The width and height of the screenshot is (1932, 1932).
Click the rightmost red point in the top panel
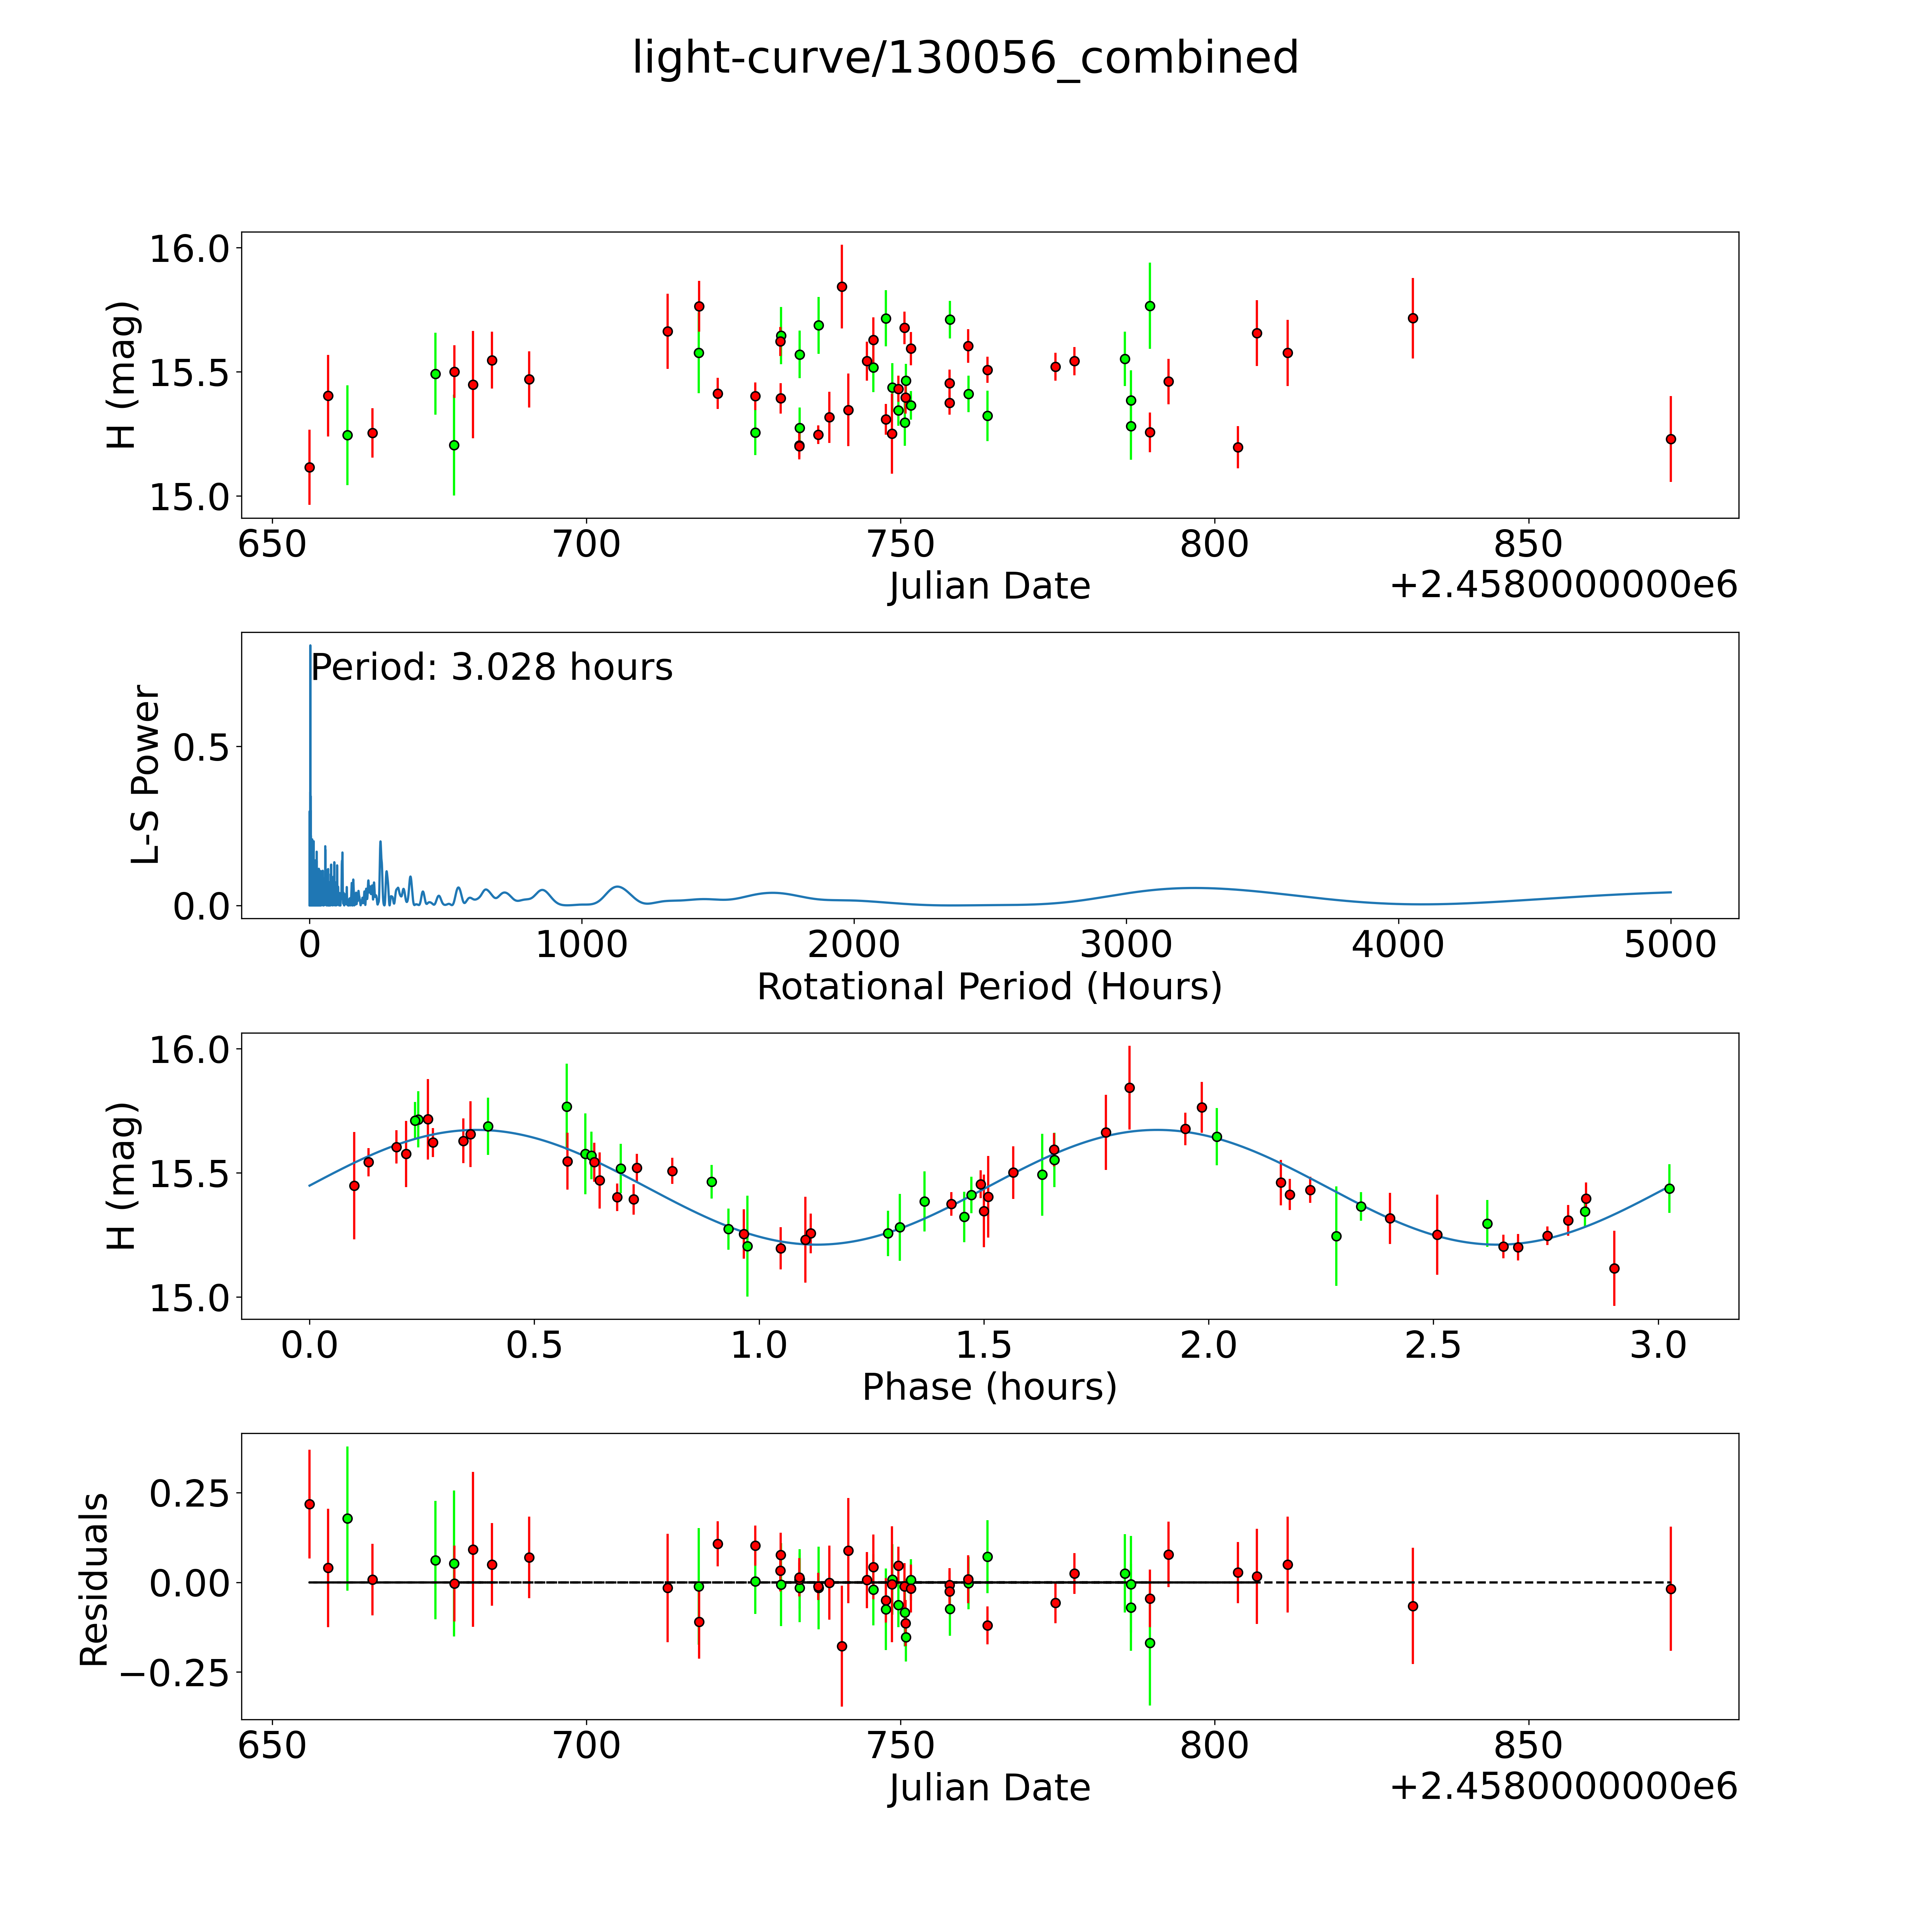[x=1670, y=439]
